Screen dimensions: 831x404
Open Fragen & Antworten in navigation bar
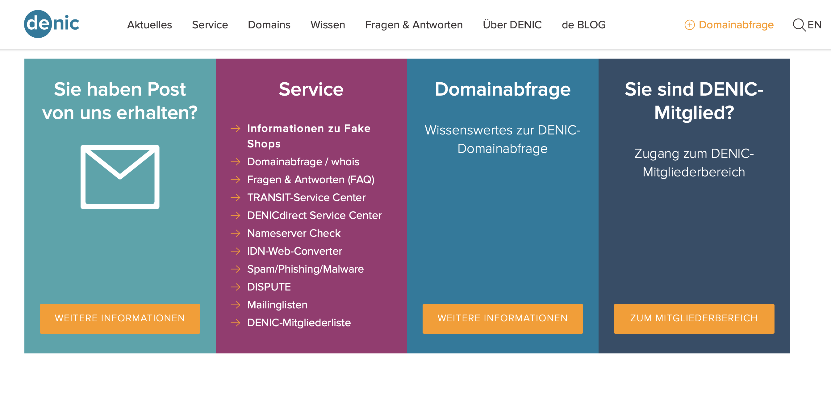(414, 25)
